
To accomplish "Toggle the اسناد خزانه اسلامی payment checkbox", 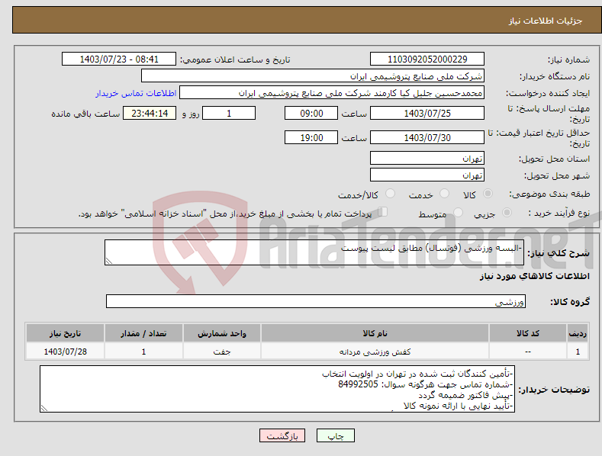I will tap(383, 211).
